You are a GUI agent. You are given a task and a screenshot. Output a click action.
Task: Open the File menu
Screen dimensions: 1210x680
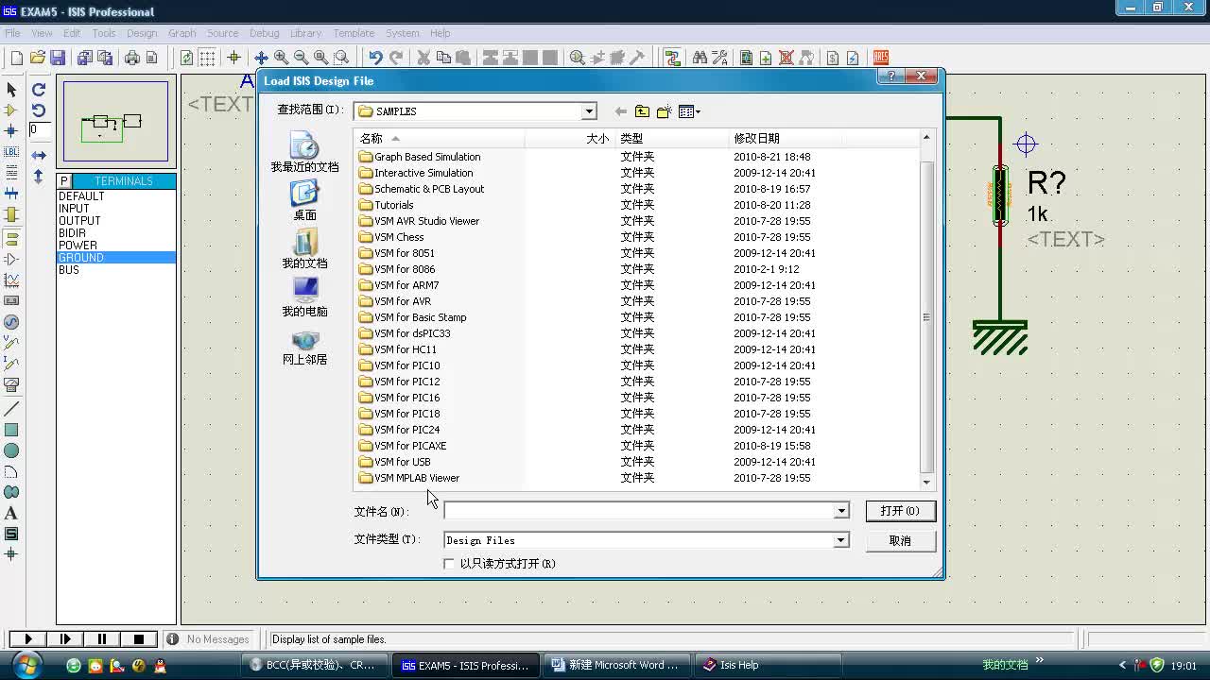coord(12,33)
